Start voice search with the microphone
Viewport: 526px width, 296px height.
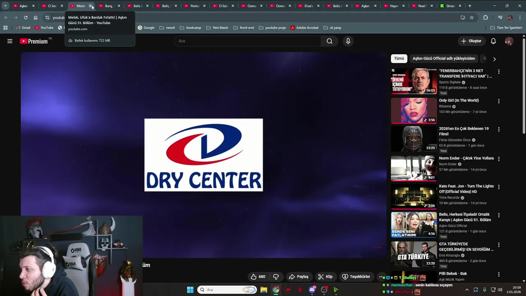[348, 41]
